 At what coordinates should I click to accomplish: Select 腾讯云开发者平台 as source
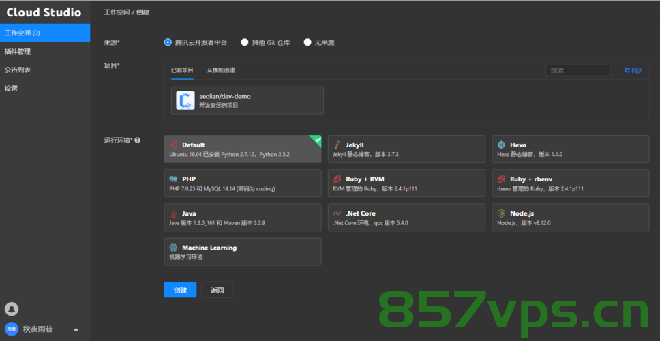168,42
